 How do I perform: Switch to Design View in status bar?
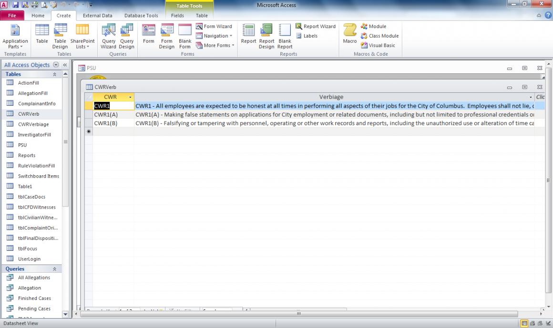coord(548,323)
